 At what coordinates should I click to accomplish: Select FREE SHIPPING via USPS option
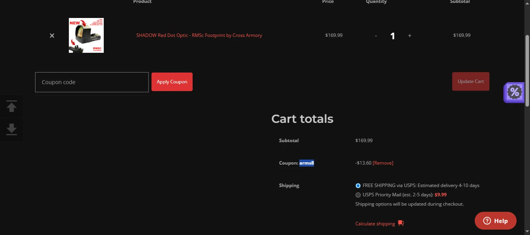(x=358, y=186)
